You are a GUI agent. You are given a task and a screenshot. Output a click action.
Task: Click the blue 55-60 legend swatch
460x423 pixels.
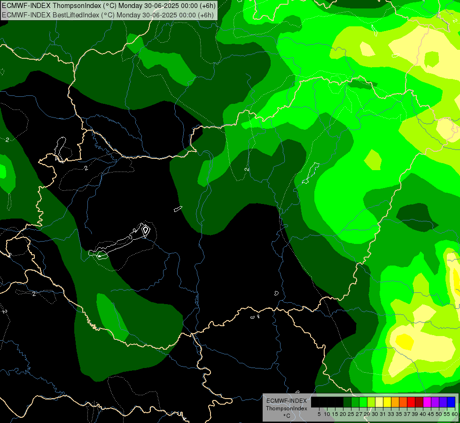point(451,402)
